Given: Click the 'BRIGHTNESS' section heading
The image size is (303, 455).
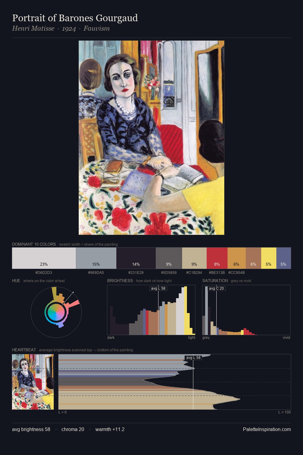Looking at the screenshot, I should click(120, 281).
